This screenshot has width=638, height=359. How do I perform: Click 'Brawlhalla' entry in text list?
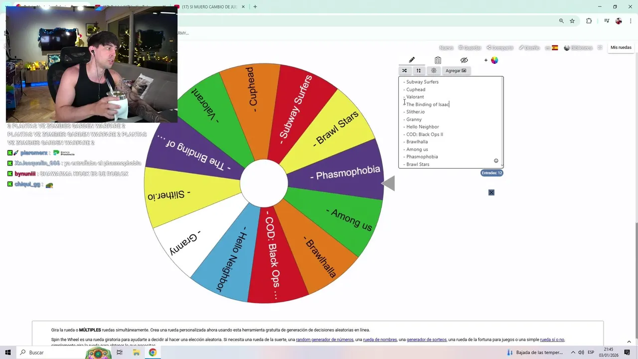(x=417, y=142)
